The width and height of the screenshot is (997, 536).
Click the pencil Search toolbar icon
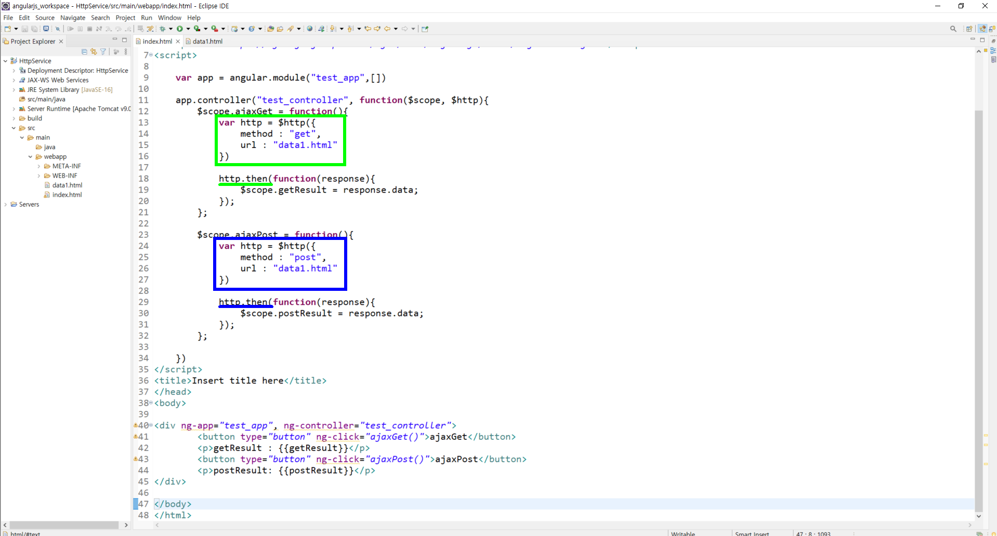click(x=291, y=29)
